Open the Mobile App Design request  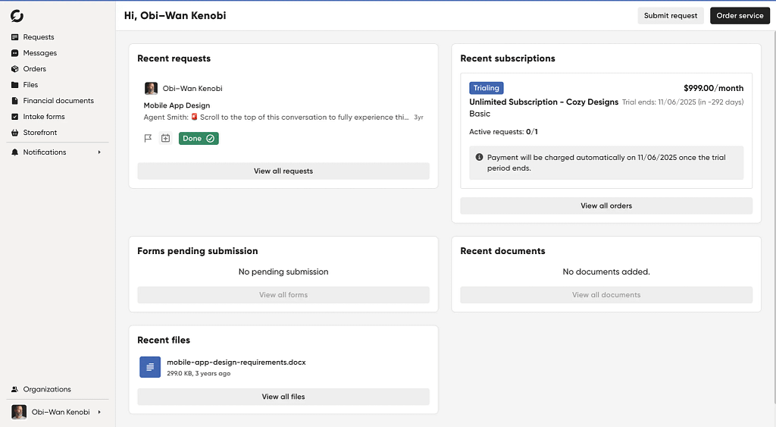(x=177, y=105)
